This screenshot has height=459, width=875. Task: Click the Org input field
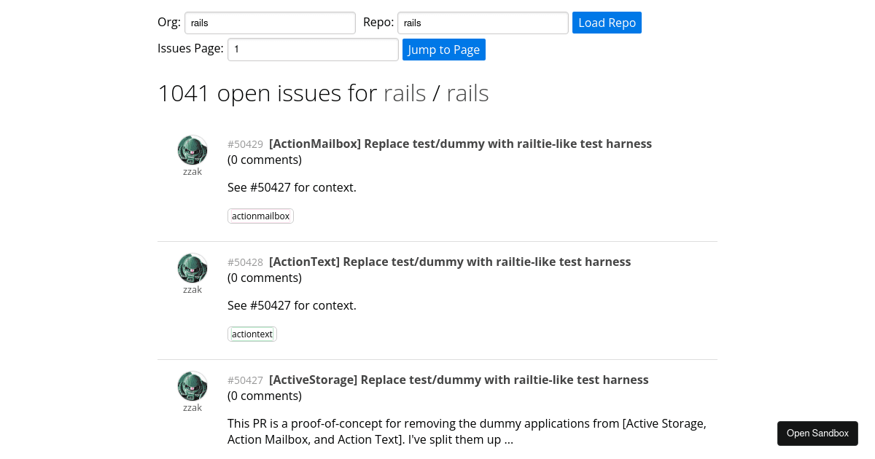pyautogui.click(x=270, y=23)
